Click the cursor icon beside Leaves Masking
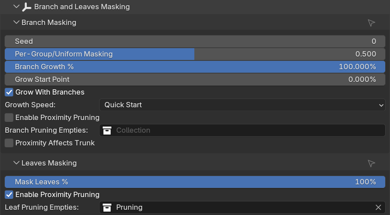The width and height of the screenshot is (390, 215). [371, 163]
